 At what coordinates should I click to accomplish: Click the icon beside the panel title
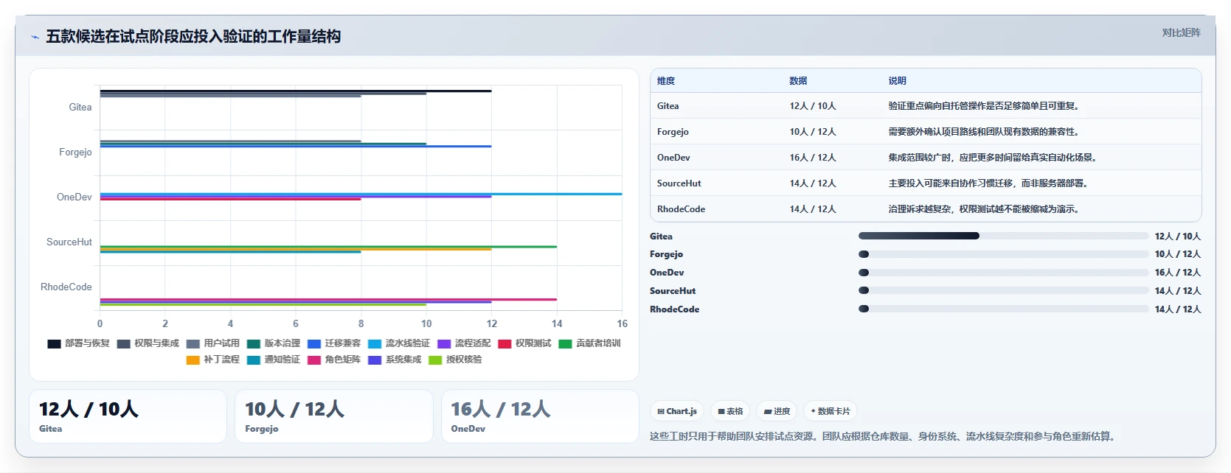pos(35,37)
